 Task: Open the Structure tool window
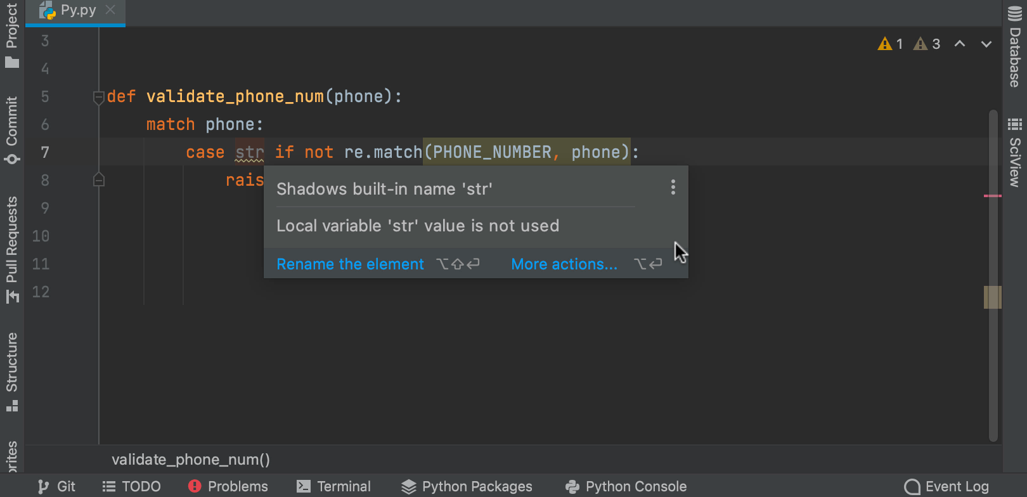pyautogui.click(x=11, y=371)
